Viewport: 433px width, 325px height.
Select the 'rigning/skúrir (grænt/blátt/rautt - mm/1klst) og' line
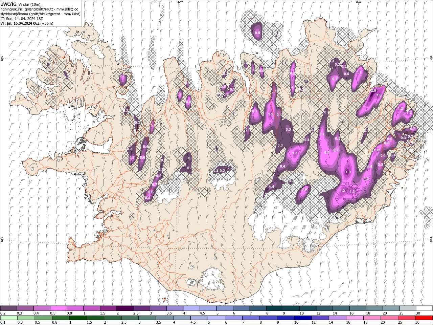tap(40, 9)
